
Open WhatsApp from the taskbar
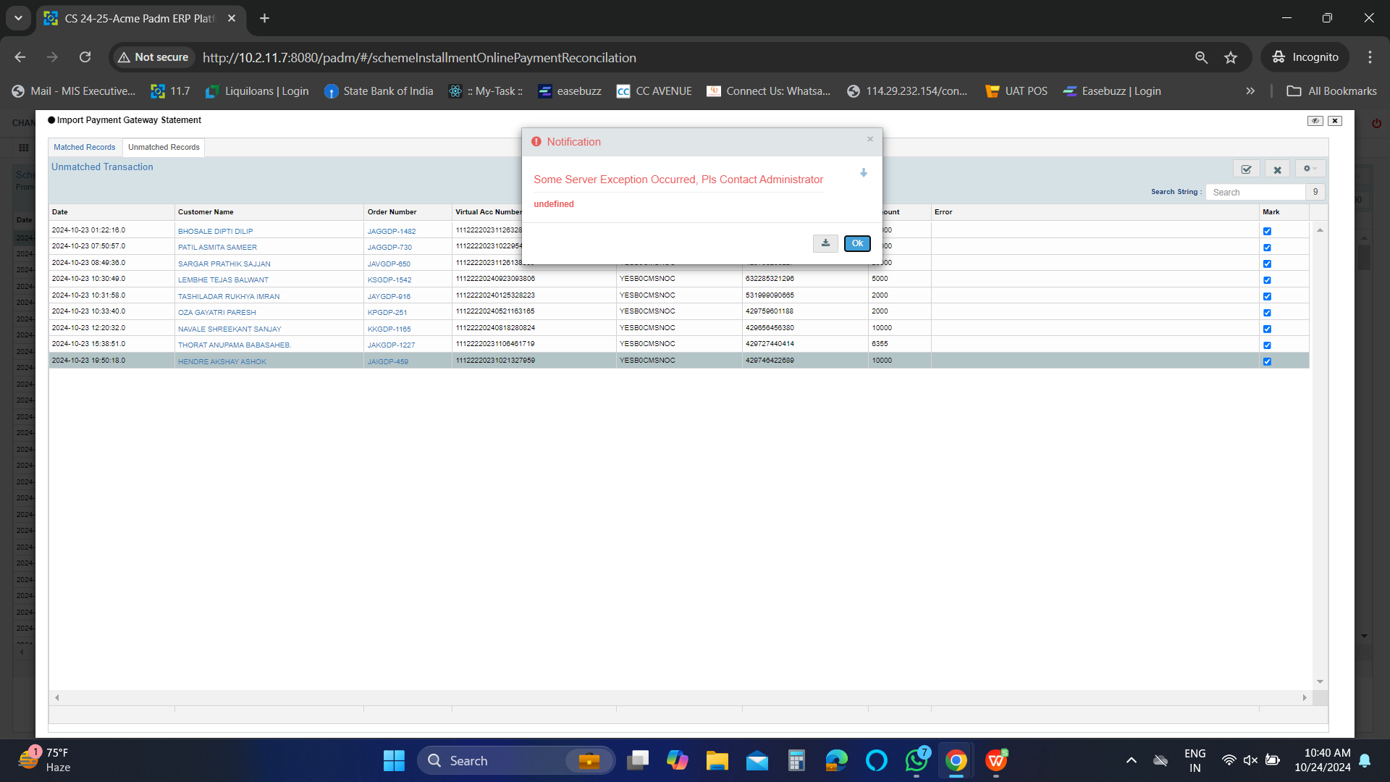(917, 761)
